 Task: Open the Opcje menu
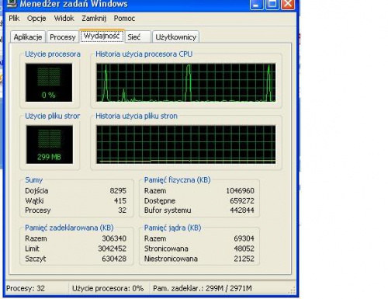36,19
